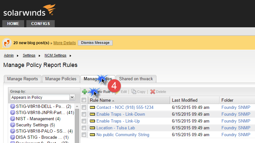Click policy icon for STIG-V8R18-PALO
The image size is (255, 143).
pos(12,131)
